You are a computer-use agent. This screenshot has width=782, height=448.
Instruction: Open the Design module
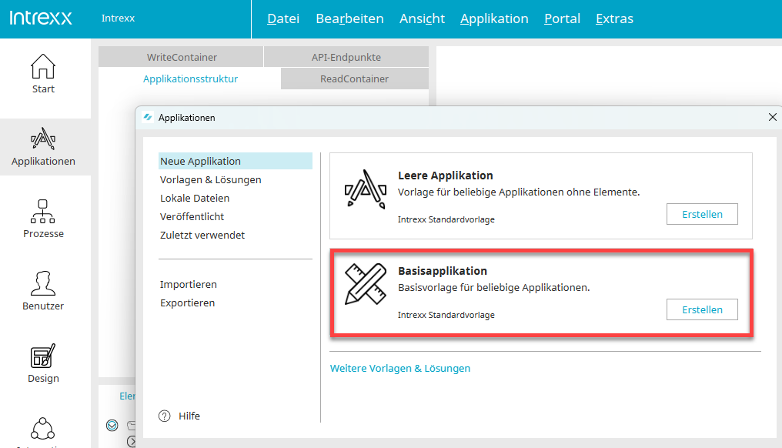[x=43, y=363]
